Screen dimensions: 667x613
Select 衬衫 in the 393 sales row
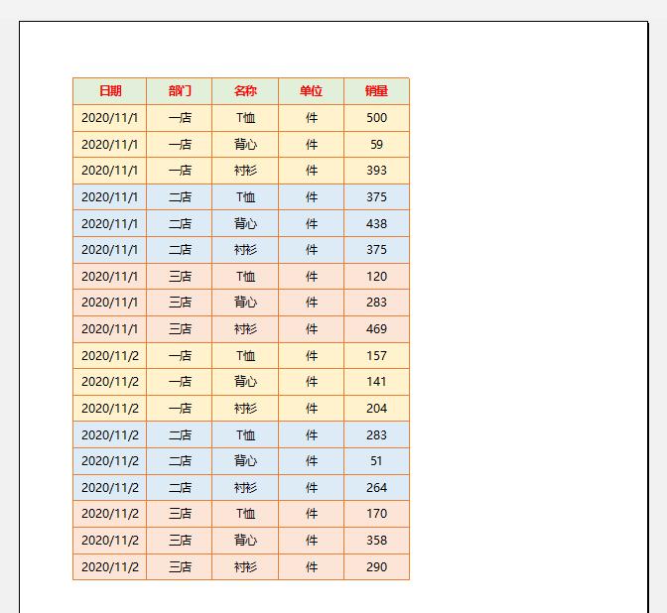point(245,171)
